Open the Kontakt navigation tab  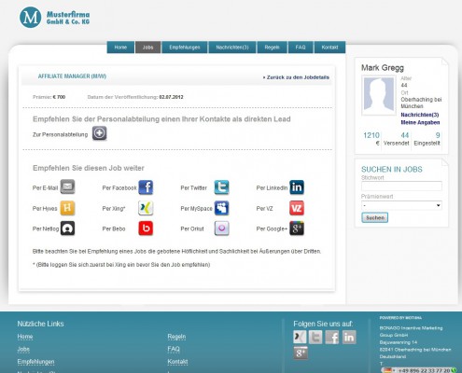(x=329, y=48)
